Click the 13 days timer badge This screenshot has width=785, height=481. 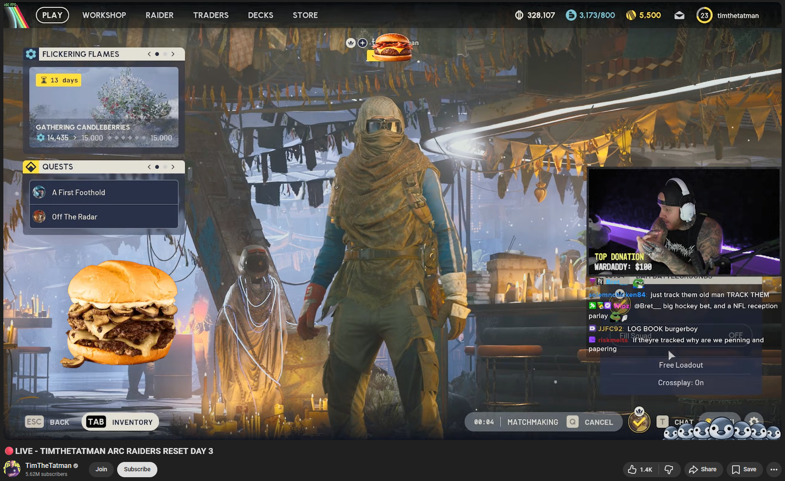58,80
